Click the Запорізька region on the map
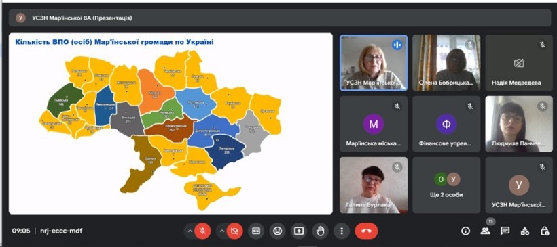This screenshot has width=557, height=247. click(x=226, y=149)
